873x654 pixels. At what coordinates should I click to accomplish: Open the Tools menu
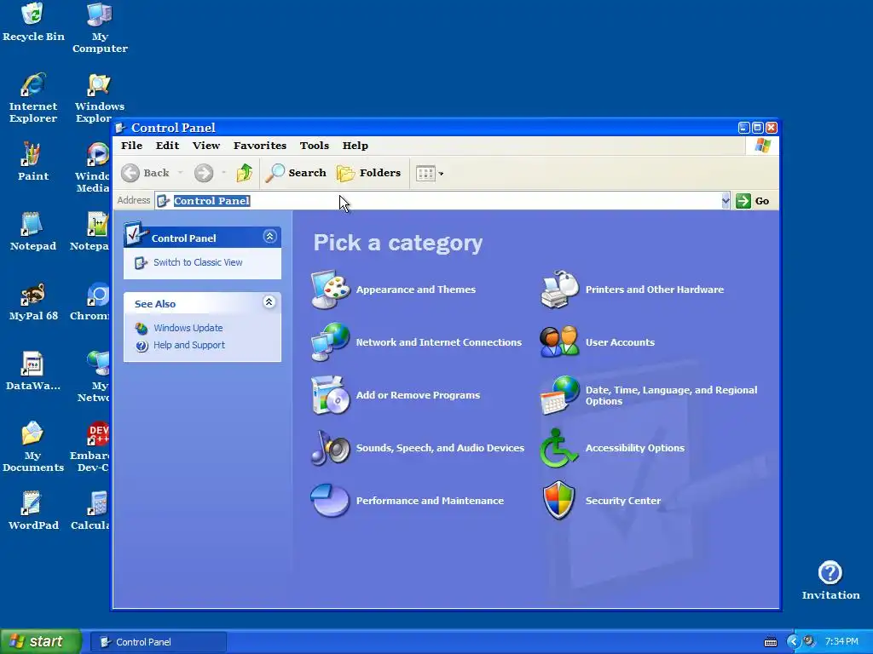tap(314, 145)
